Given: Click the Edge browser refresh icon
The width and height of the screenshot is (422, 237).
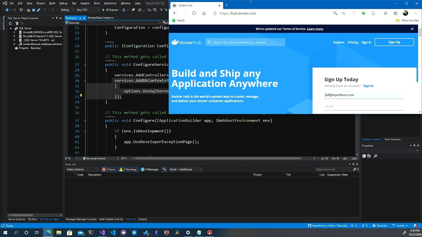Looking at the screenshot, I should point(194,13).
